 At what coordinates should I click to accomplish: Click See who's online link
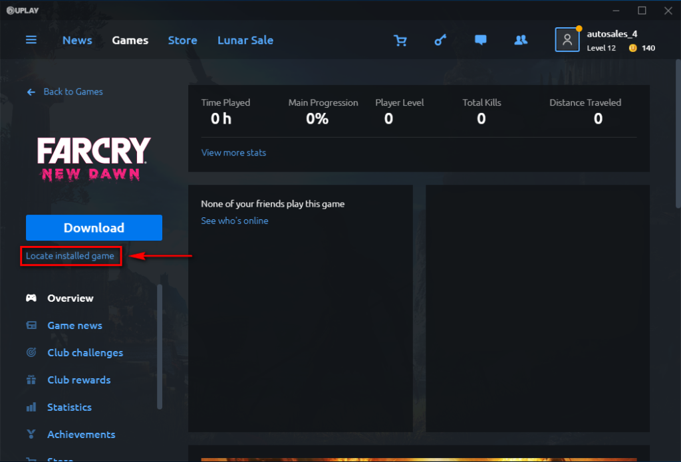point(235,221)
